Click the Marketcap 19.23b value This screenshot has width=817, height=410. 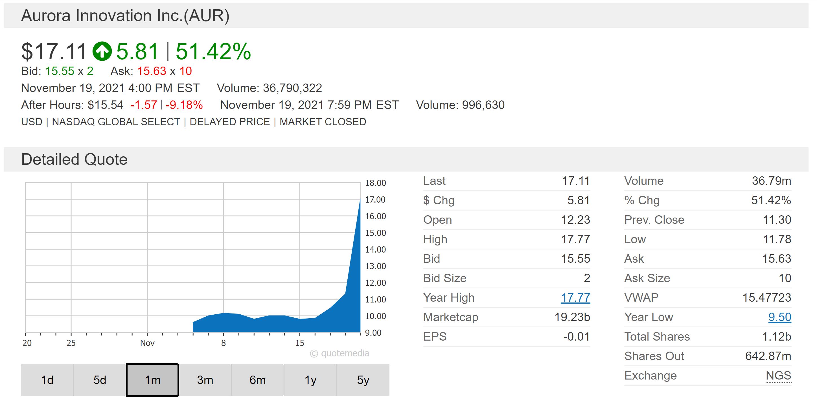pos(572,317)
